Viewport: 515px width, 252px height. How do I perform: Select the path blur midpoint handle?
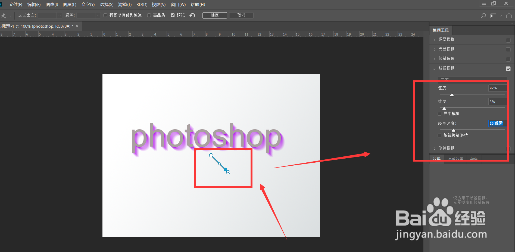(x=220, y=164)
